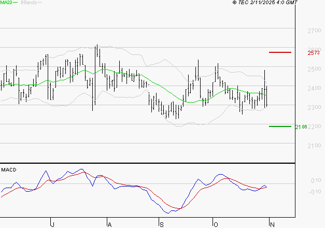This screenshot has width=325, height=228.
Task: Click the 2100 price axis label
Action: (x=315, y=146)
